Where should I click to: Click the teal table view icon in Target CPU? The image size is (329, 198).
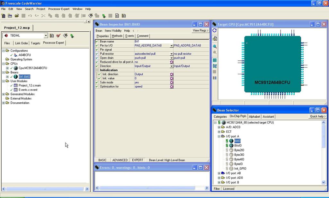coord(215,60)
